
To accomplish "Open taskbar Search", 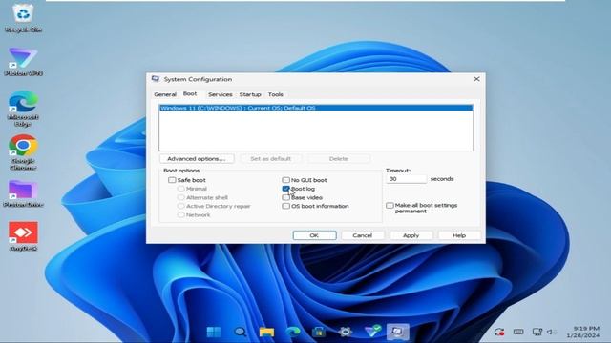I will (x=241, y=332).
